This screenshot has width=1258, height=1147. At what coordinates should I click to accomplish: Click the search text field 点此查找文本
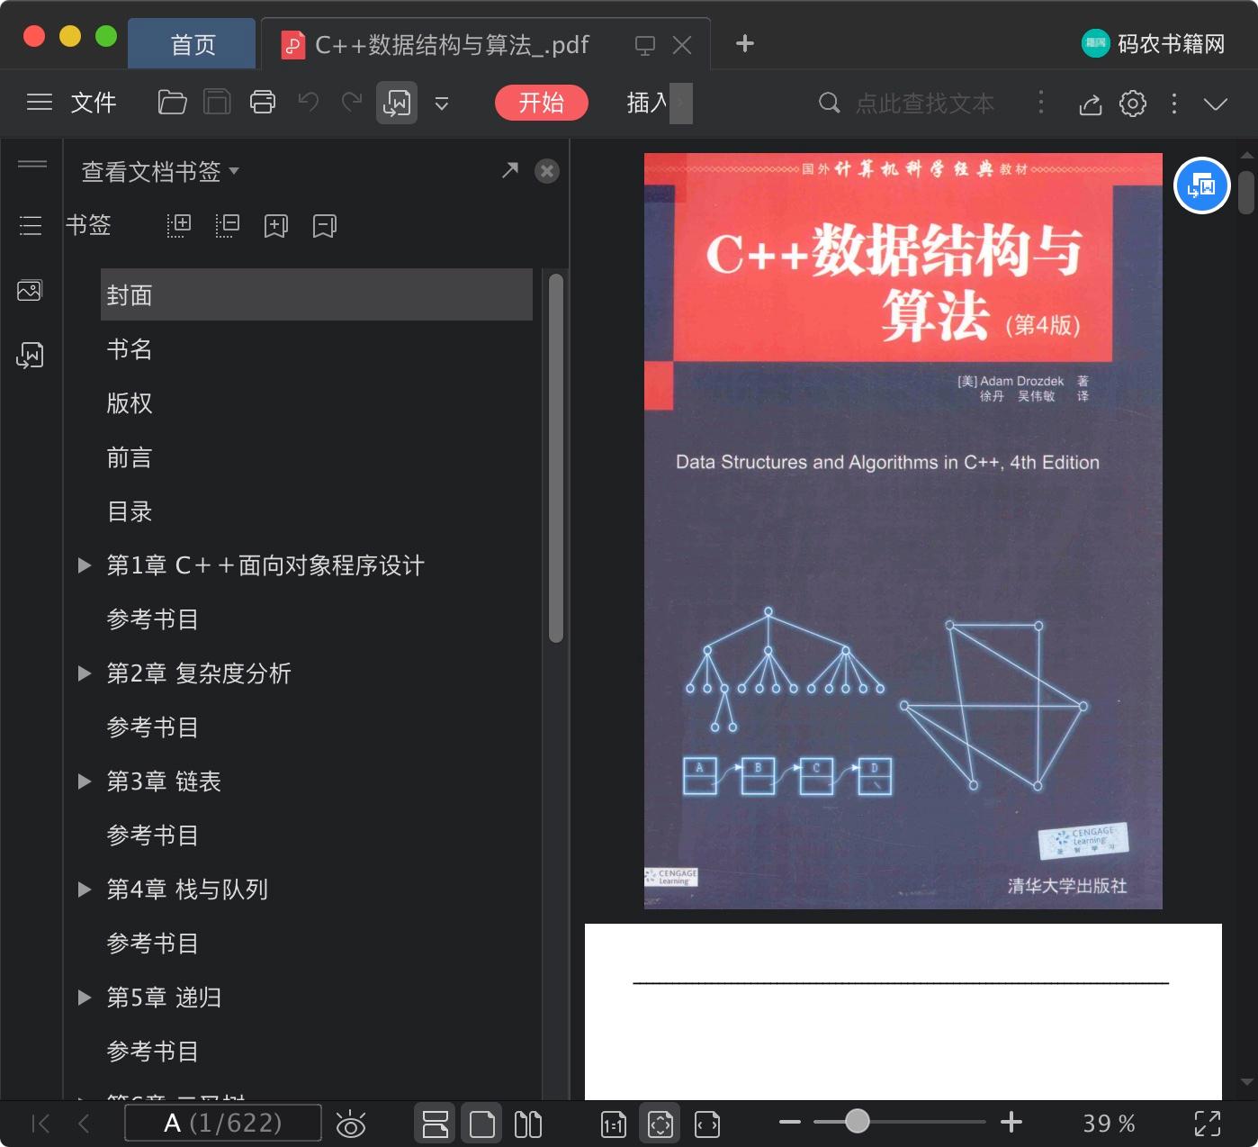(x=924, y=104)
